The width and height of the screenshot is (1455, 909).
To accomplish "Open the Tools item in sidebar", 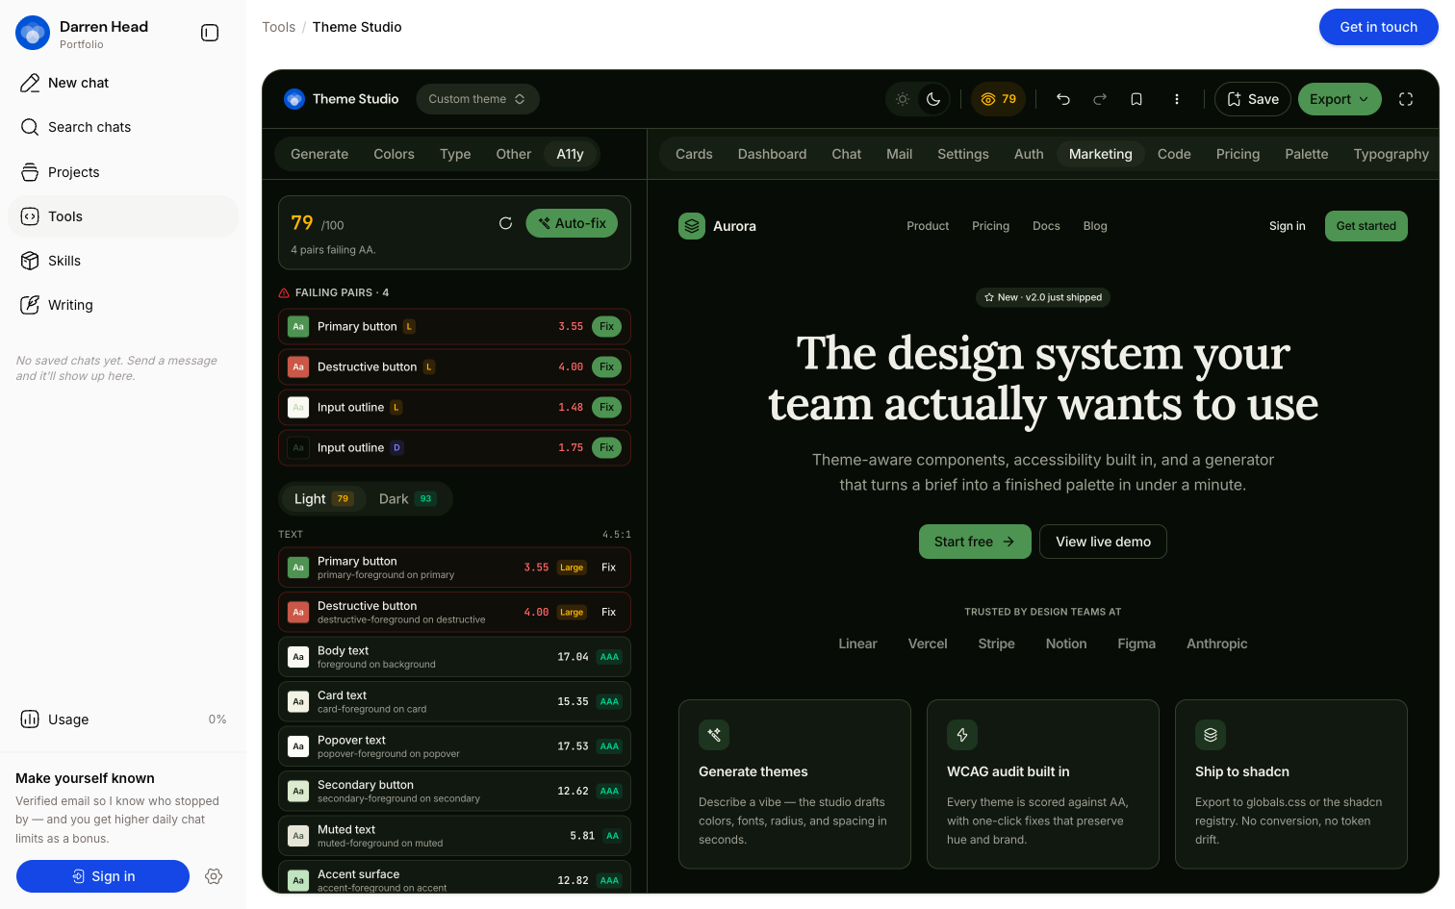I will pos(123,216).
